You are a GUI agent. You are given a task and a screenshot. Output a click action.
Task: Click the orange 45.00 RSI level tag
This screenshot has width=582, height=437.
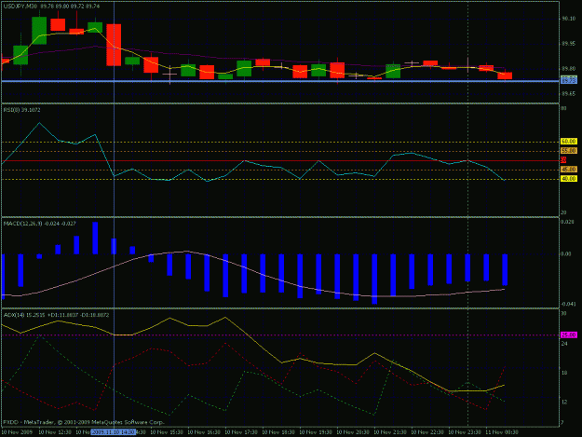(569, 170)
